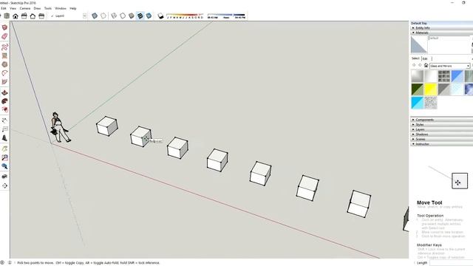Select the Rotate tool
This screenshot has height=266, width=473.
(x=4, y=101)
